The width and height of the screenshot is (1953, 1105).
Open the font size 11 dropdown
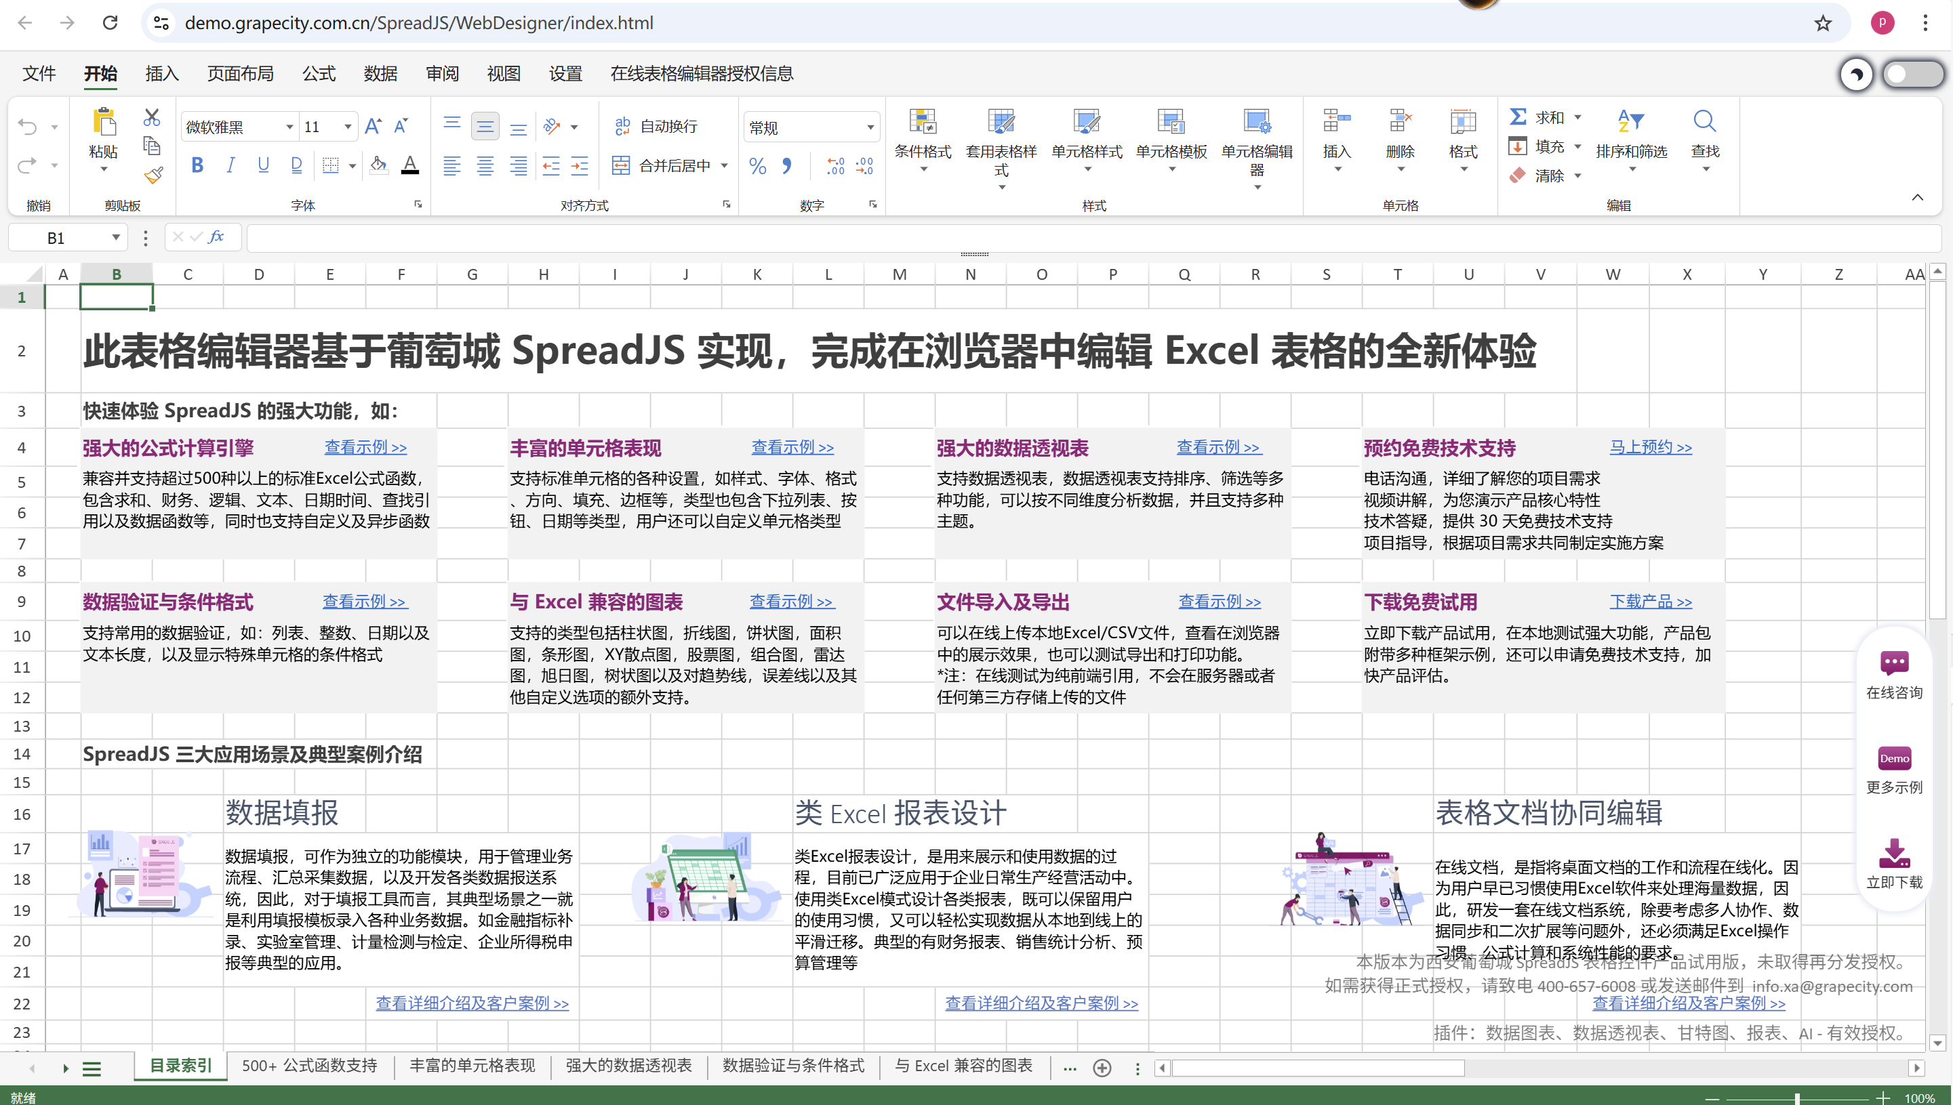coord(348,127)
